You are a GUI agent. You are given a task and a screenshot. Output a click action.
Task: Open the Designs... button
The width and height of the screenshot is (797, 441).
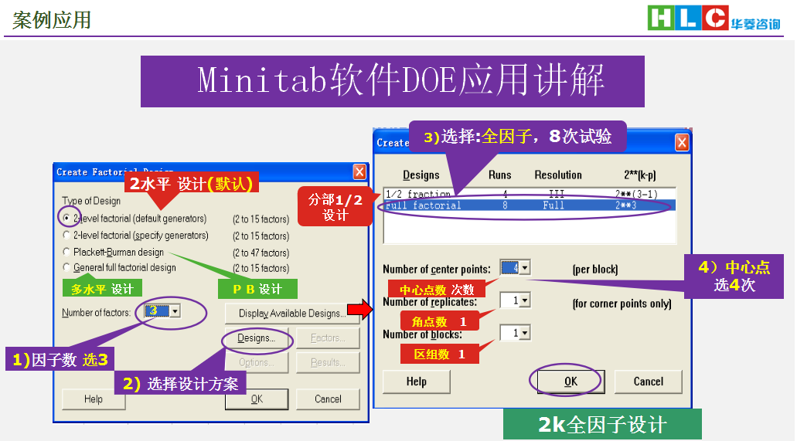[x=256, y=338]
